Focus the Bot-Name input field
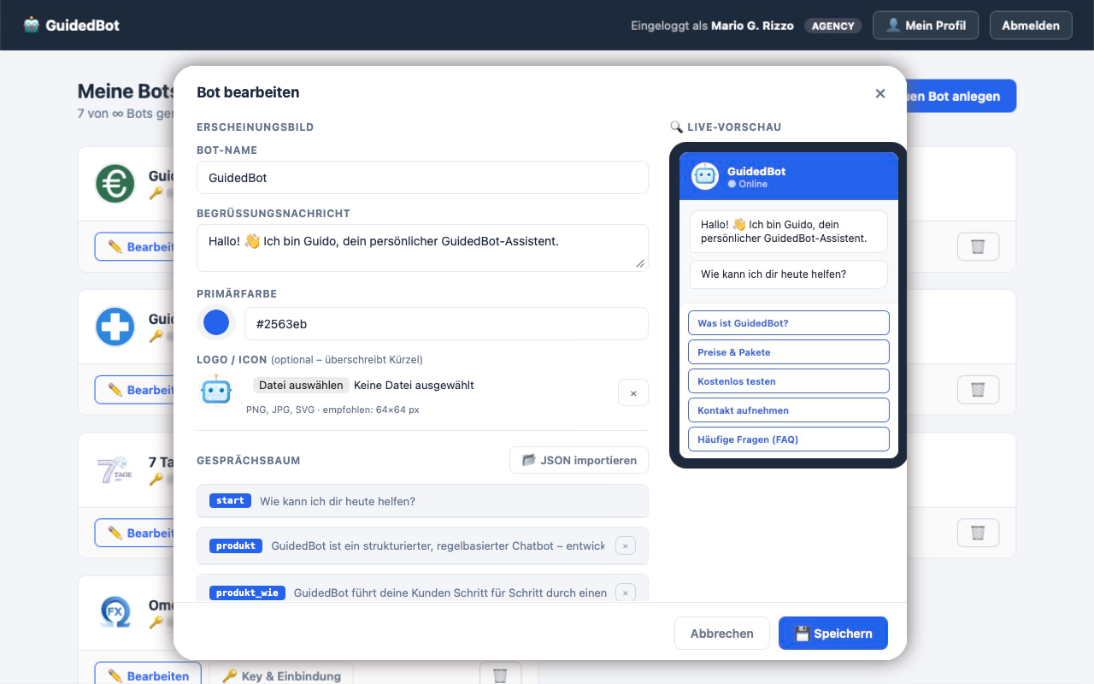The width and height of the screenshot is (1094, 684). tap(422, 178)
